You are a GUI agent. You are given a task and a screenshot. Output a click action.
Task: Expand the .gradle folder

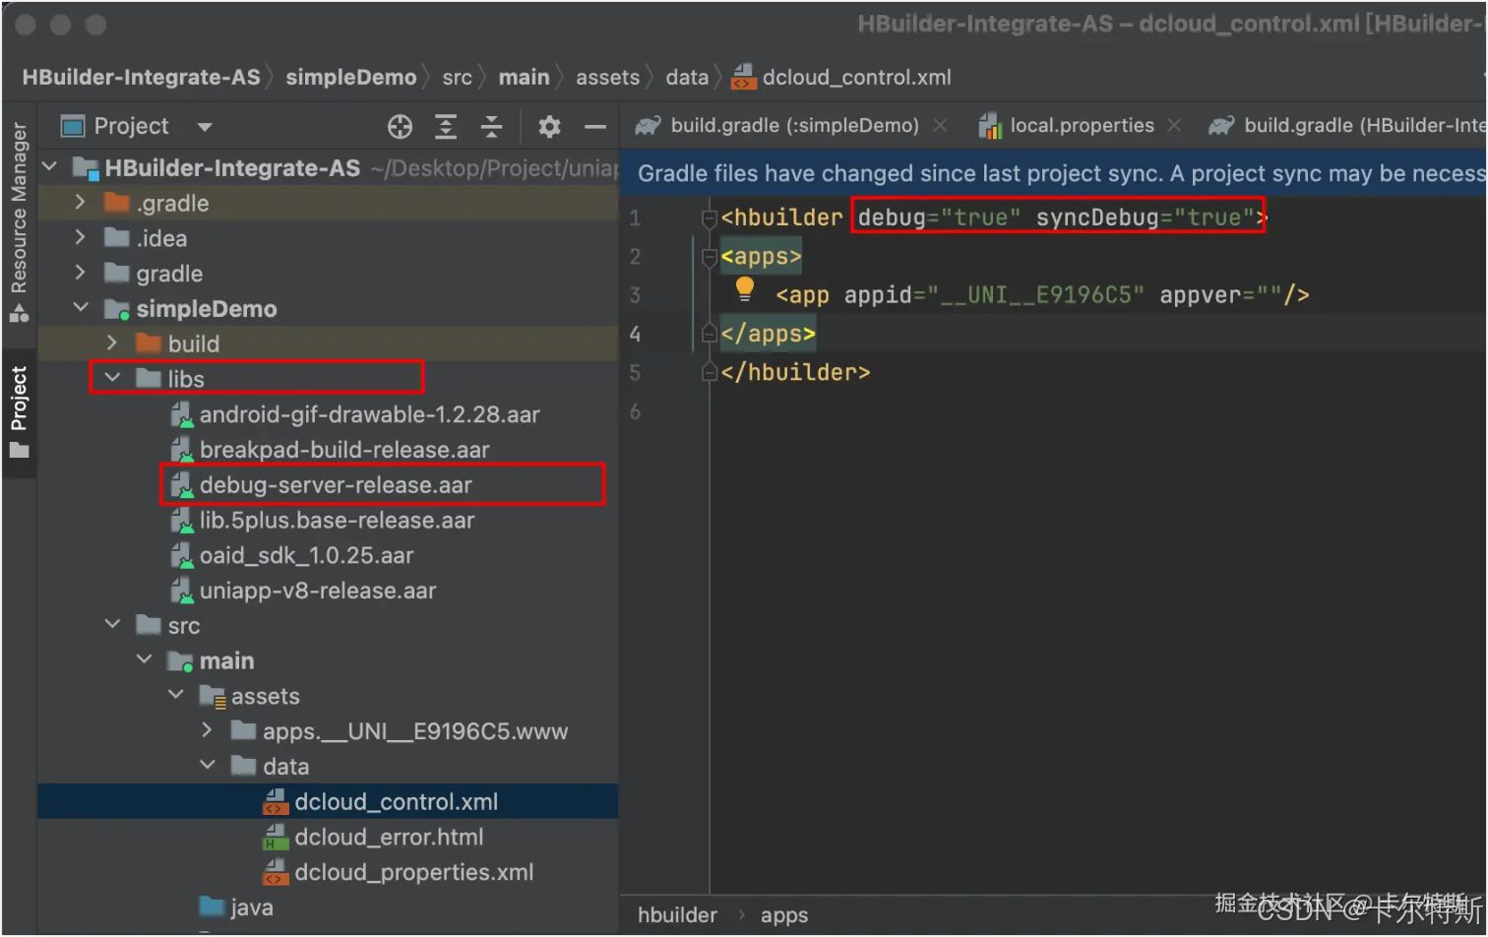[x=81, y=203]
